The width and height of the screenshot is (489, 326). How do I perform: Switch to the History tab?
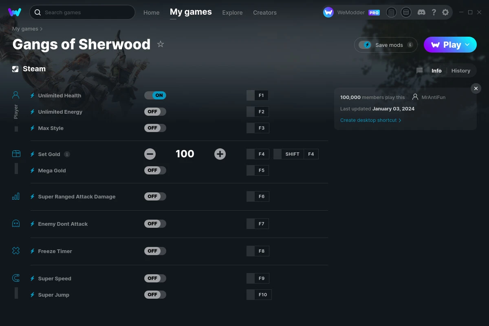point(460,70)
